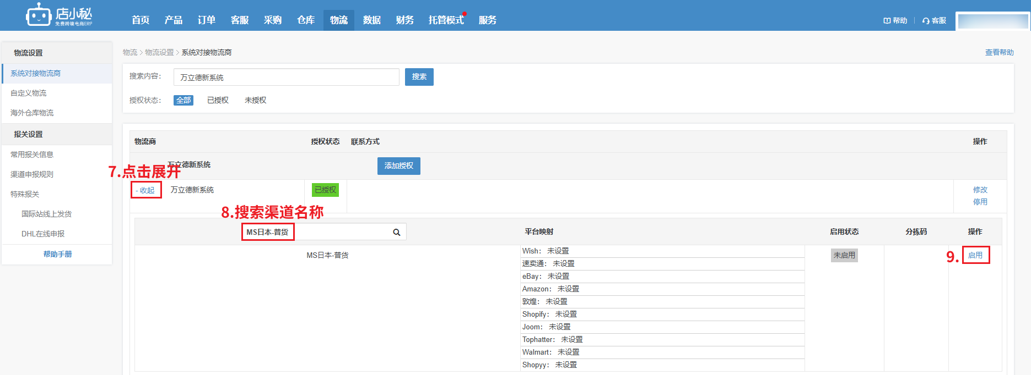This screenshot has width=1031, height=375.
Task: Click the Shopyy: 未设置 mapping row
Action: pos(662,365)
